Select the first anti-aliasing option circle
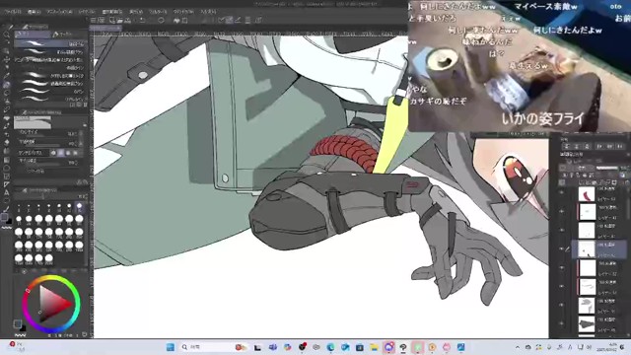Viewport: 631px width, 355px height. 53,153
